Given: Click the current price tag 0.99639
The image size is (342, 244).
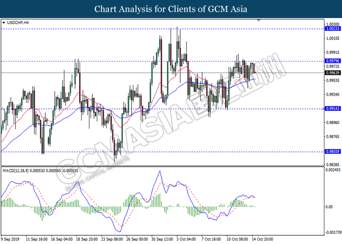Looking at the screenshot, I should [x=333, y=73].
